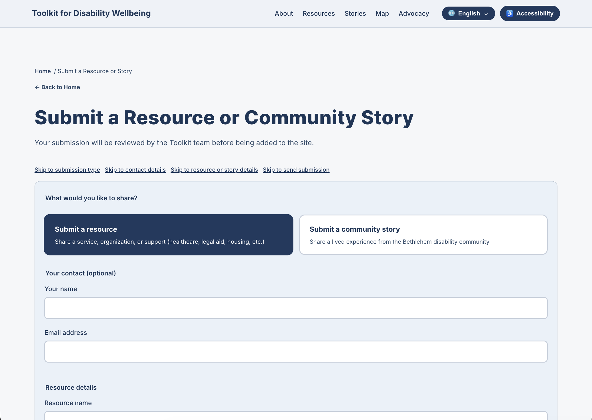This screenshot has height=420, width=592.
Task: Click the Resource name label text
Action: [x=68, y=403]
